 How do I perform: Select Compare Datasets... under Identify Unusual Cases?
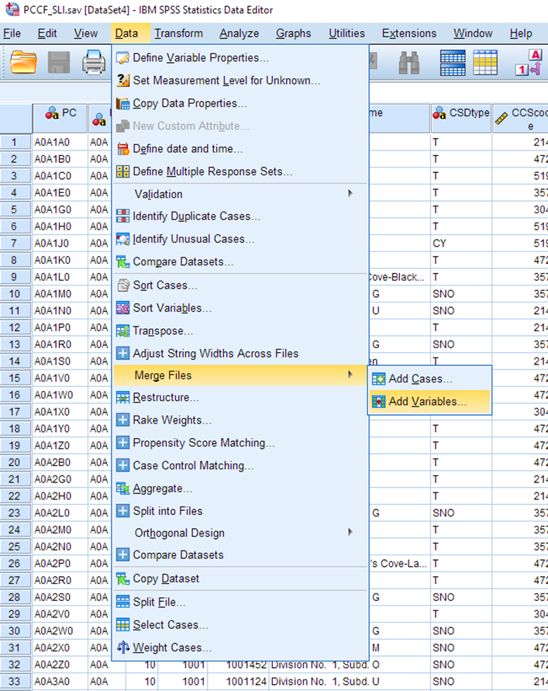click(240, 262)
